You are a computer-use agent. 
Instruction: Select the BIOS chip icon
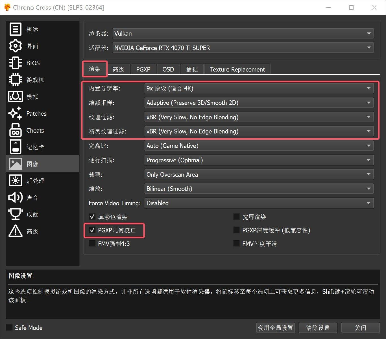[15, 63]
